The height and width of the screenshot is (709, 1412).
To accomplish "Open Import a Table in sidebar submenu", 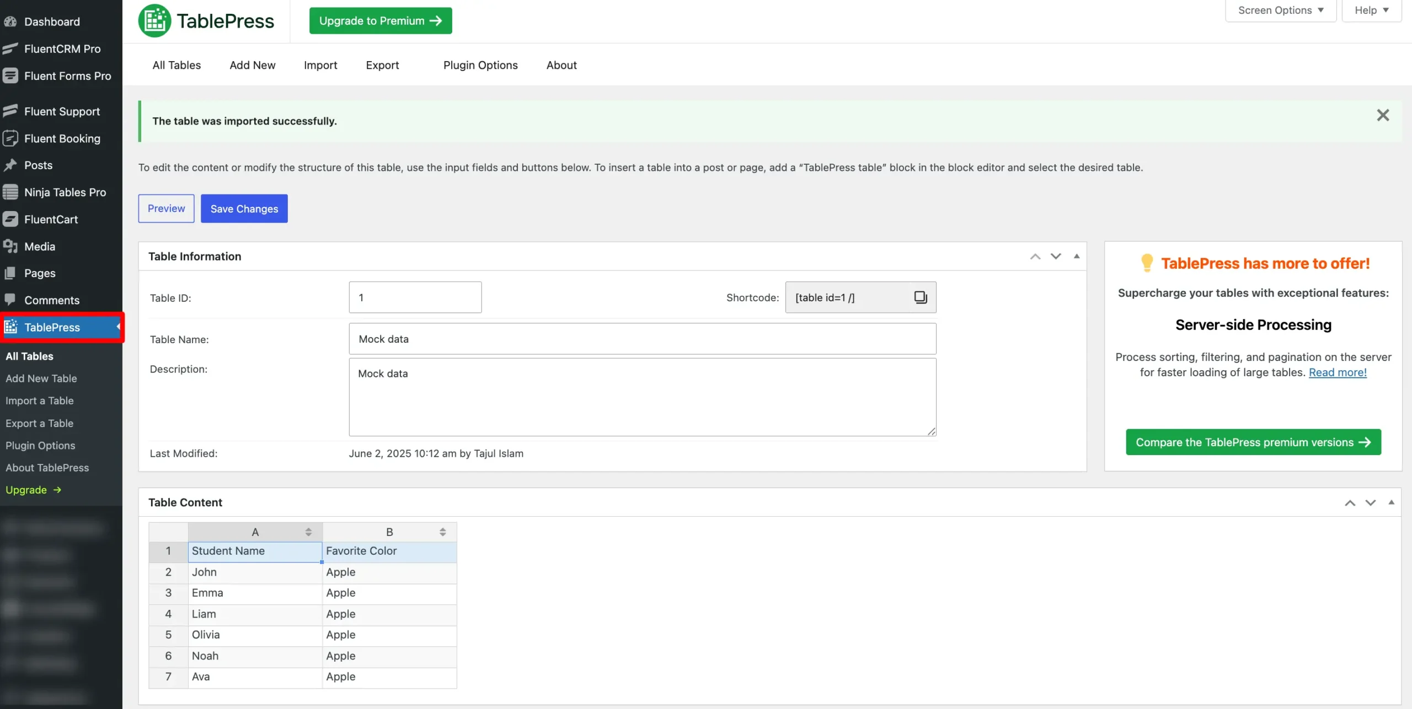I will click(x=40, y=400).
